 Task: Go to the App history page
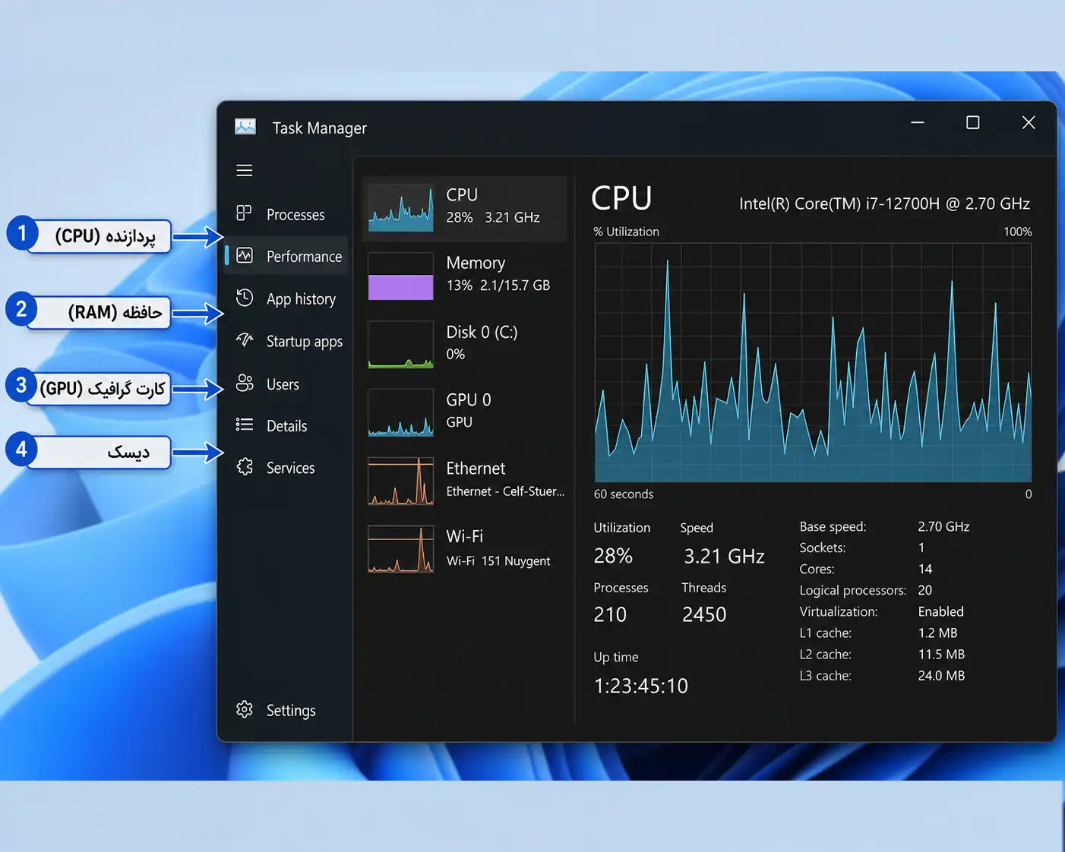[x=301, y=299]
